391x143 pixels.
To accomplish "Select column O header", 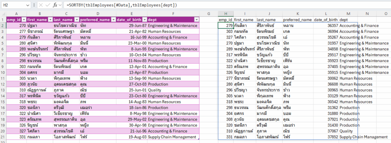I will (386, 14).
